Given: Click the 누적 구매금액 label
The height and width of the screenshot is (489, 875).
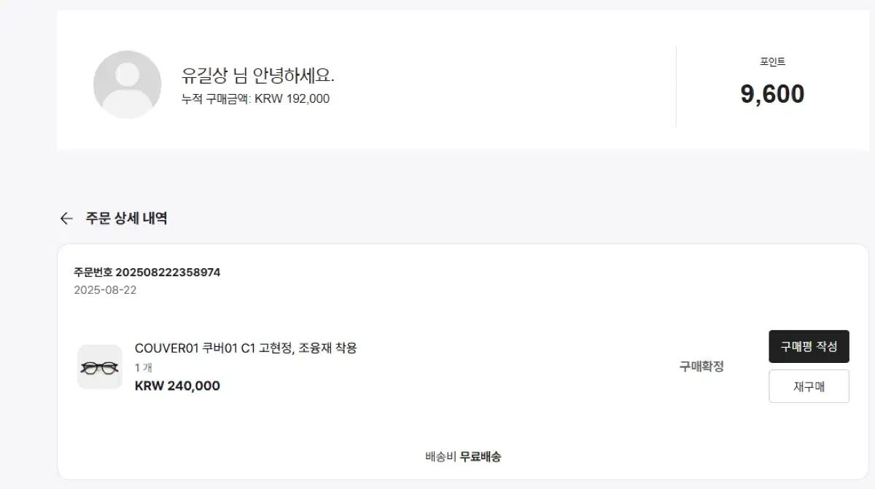Looking at the screenshot, I should pos(215,98).
